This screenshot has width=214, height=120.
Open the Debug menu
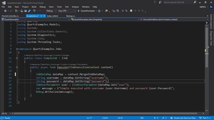point(42,7)
